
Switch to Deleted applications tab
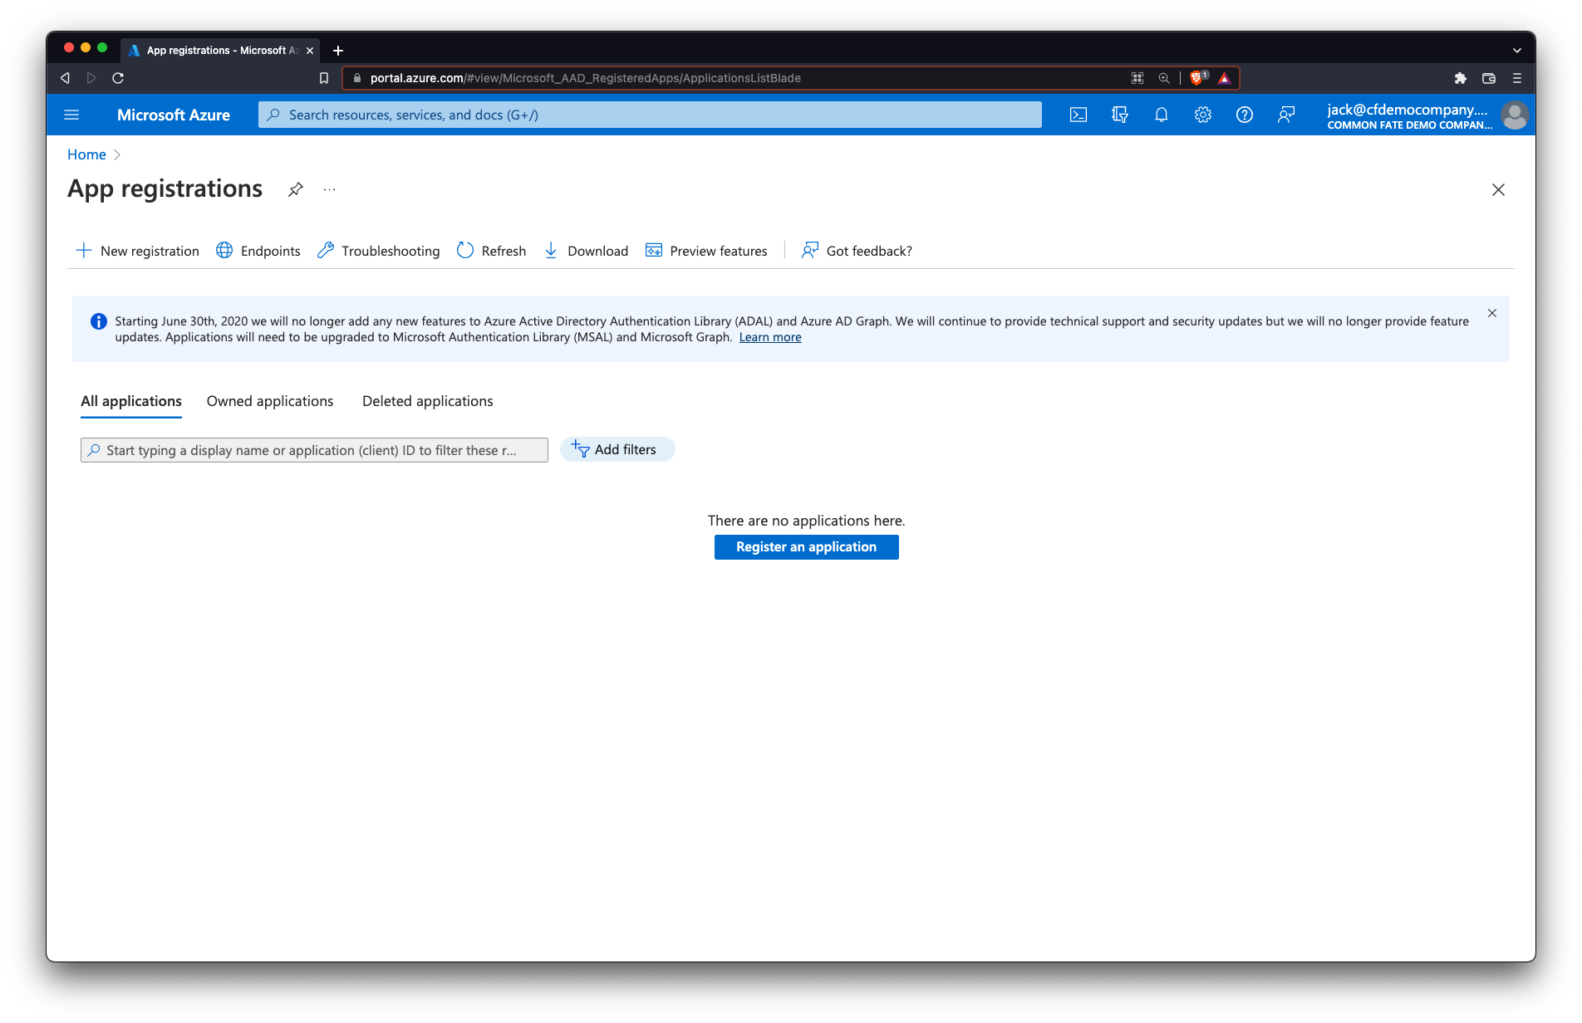coord(428,401)
